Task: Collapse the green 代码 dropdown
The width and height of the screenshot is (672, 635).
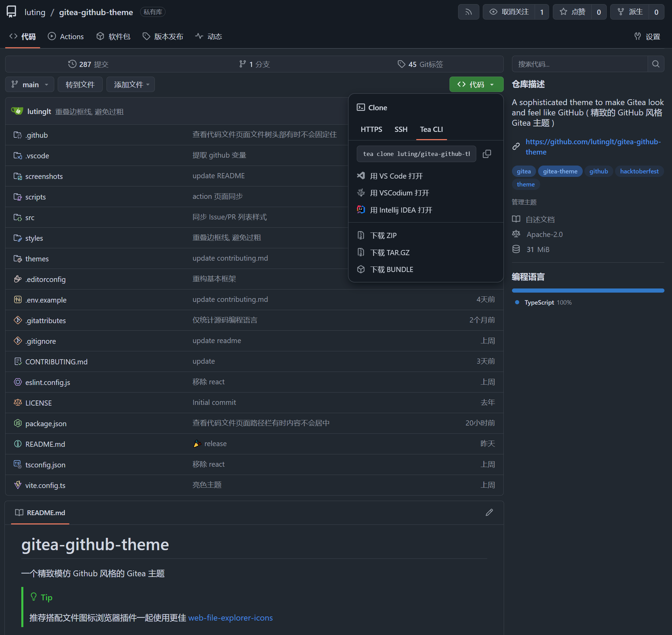Action: point(476,84)
